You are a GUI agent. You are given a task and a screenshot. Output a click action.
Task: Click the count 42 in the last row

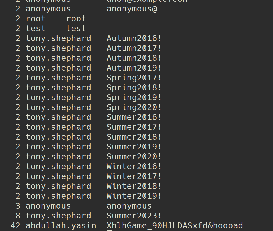tap(15, 226)
